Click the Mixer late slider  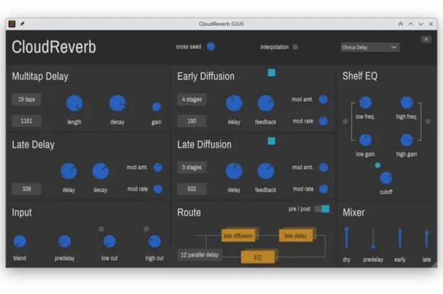pyautogui.click(x=427, y=238)
